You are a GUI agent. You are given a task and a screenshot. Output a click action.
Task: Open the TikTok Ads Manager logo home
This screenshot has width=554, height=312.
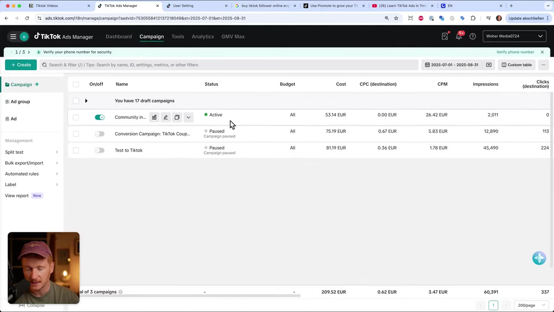[64, 36]
